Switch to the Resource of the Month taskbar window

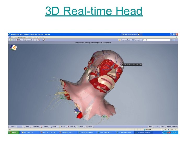click(x=87, y=132)
